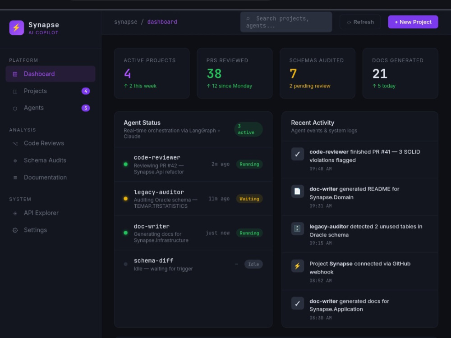Click the synapse breadcrumb link
This screenshot has height=338, width=451.
(x=126, y=22)
